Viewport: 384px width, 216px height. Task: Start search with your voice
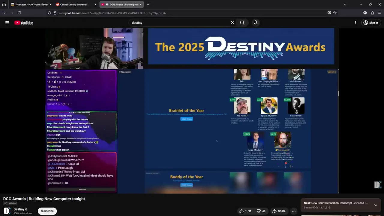click(256, 23)
